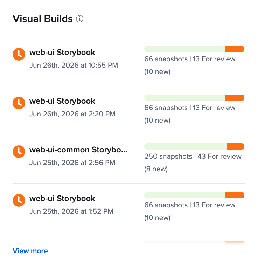
Task: Click the progress bar of the 1:52 PM build
Action: pyautogui.click(x=194, y=195)
